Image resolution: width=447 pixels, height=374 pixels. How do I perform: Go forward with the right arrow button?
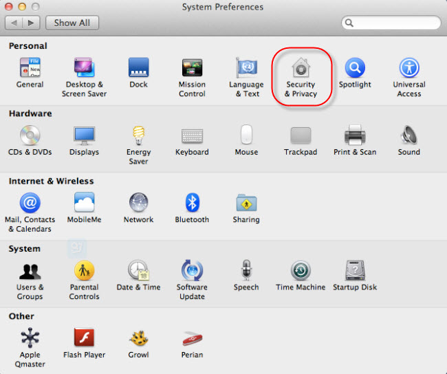pyautogui.click(x=31, y=23)
